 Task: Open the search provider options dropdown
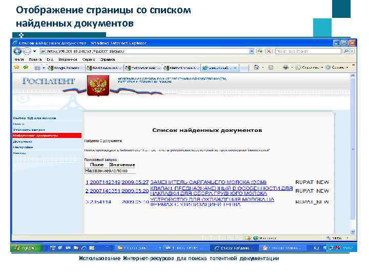click(352, 51)
